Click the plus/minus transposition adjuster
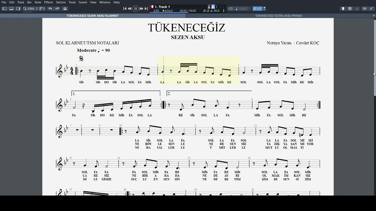Image resolution: width=376 pixels, height=211 pixels. [x=264, y=9]
